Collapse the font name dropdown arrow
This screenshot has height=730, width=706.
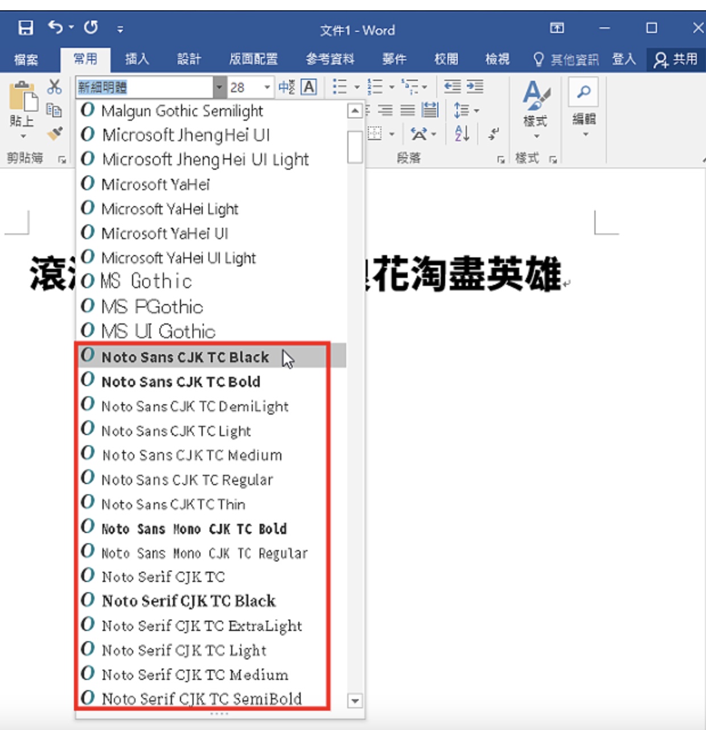pos(220,88)
